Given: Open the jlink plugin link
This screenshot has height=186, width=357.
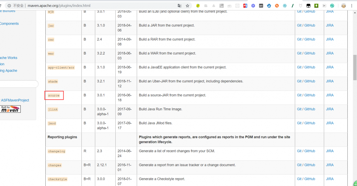Looking at the screenshot, I should [x=53, y=109].
